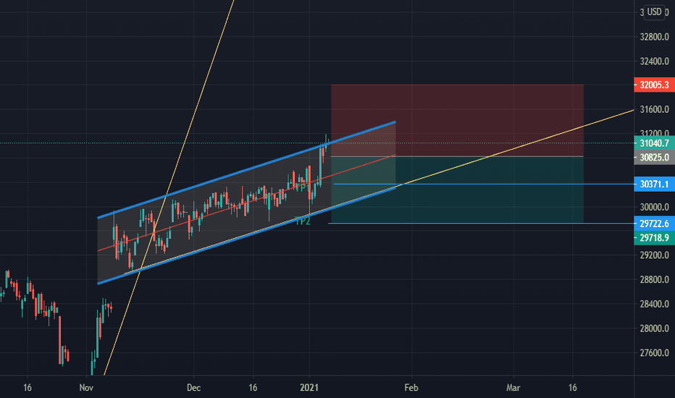
Task: Click the 27600.0 price axis label
Action: point(654,353)
